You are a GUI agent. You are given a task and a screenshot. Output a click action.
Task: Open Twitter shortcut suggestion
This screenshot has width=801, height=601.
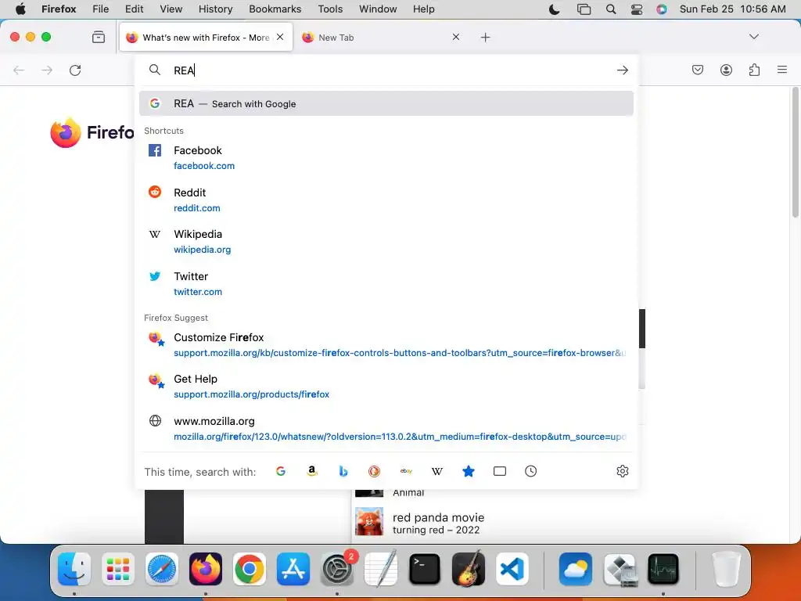click(386, 283)
